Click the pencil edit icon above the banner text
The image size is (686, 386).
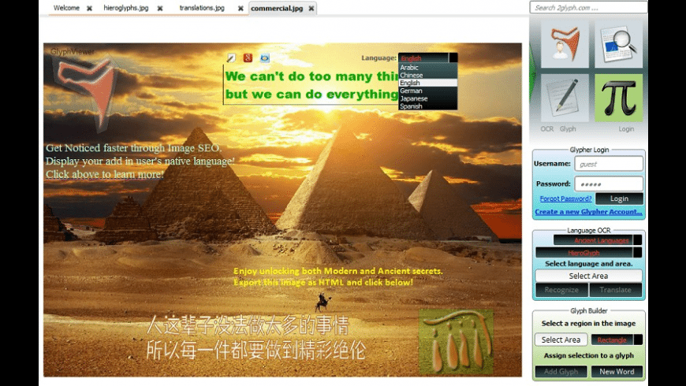click(231, 58)
